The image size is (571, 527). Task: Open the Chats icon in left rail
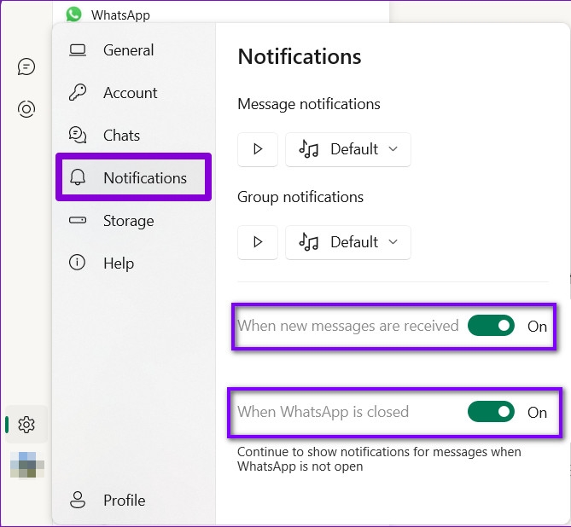pos(26,67)
